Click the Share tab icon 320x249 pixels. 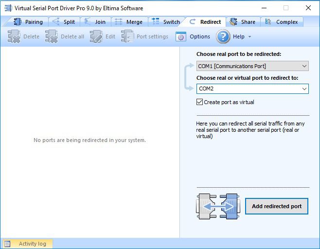tap(233, 21)
